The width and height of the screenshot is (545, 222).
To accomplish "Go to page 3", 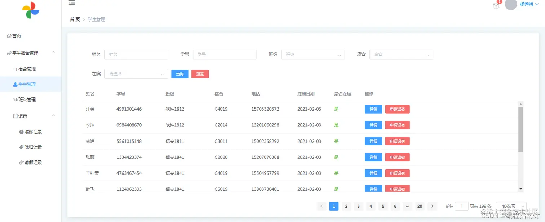I will tap(358, 206).
